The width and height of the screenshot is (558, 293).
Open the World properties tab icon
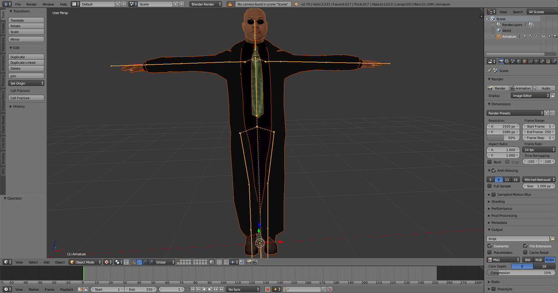pyautogui.click(x=519, y=61)
